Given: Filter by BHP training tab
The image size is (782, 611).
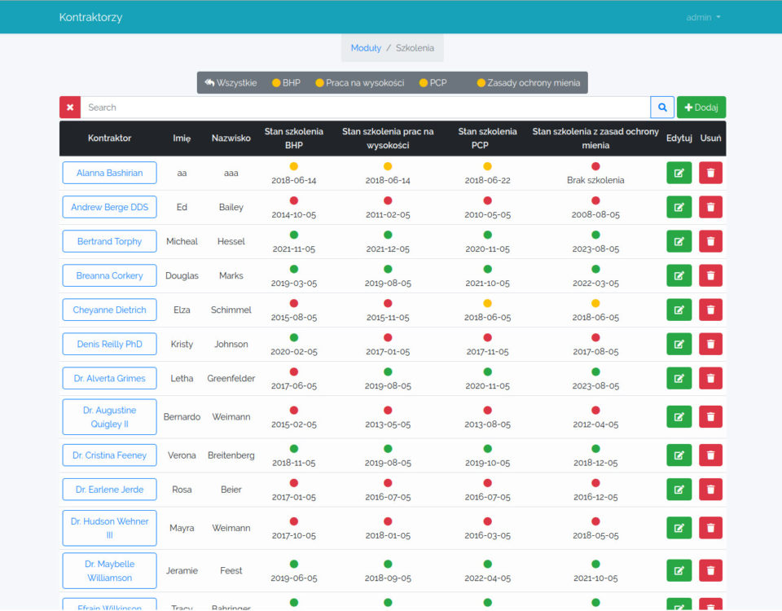Looking at the screenshot, I should 286,83.
